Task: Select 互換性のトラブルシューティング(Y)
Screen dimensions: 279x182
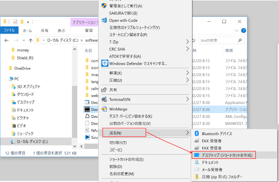Action: [134, 27]
